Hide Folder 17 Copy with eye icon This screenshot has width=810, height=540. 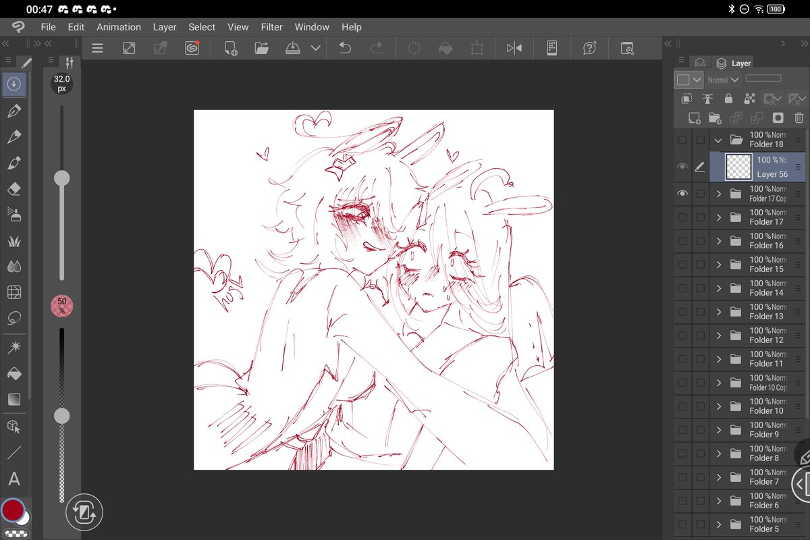[682, 194]
